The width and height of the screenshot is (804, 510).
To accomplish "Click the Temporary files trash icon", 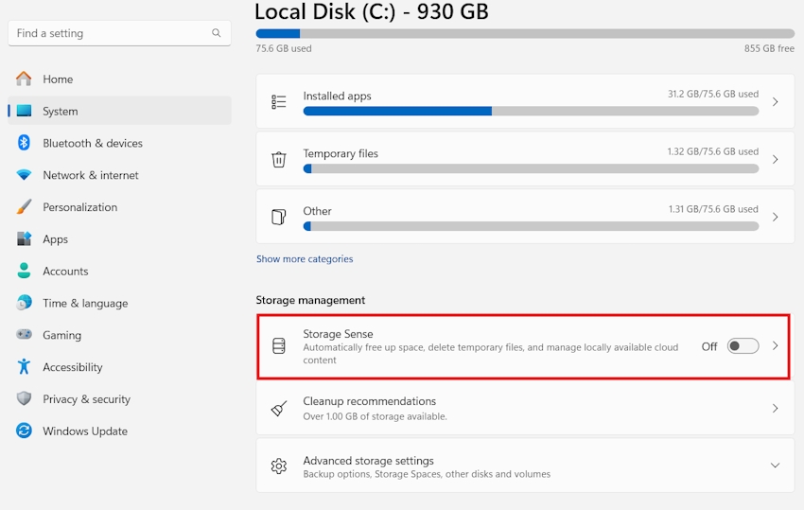I will coord(278,160).
